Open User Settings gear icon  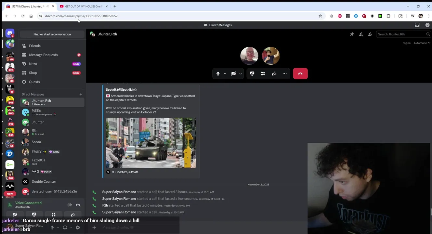coord(78,227)
